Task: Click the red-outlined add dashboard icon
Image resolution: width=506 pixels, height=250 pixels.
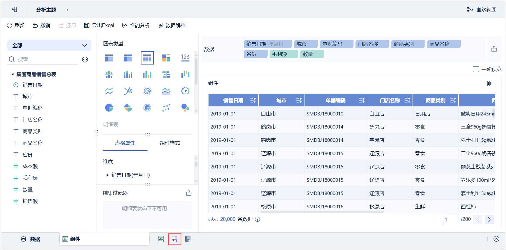Action: [175, 239]
